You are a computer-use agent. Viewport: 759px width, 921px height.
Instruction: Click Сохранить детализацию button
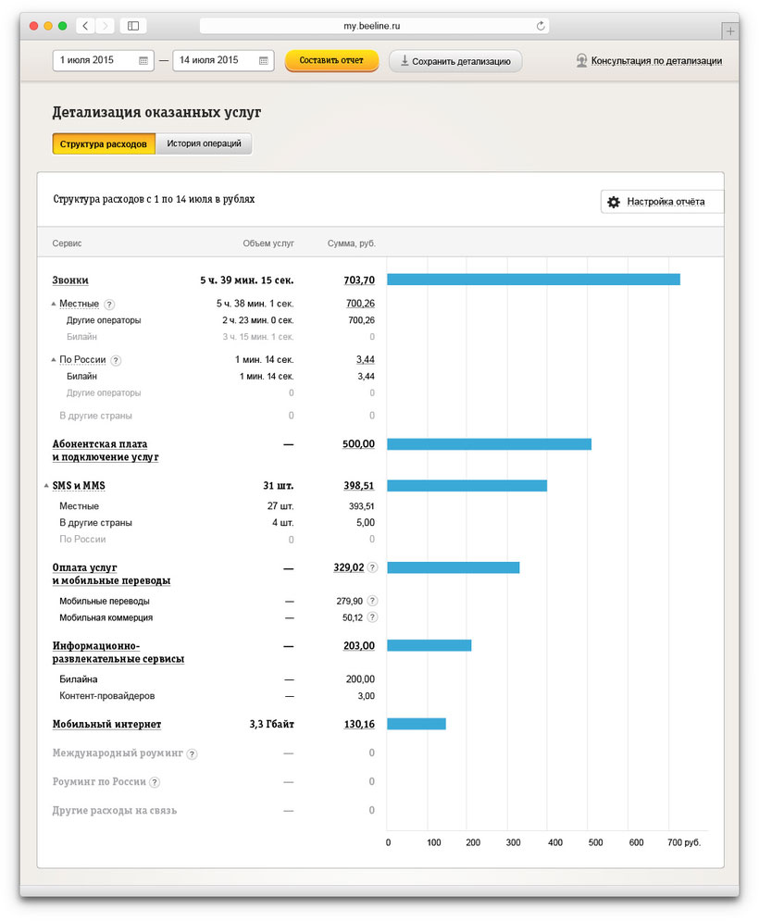455,61
